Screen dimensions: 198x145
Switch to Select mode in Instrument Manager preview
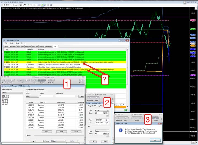point(42,80)
